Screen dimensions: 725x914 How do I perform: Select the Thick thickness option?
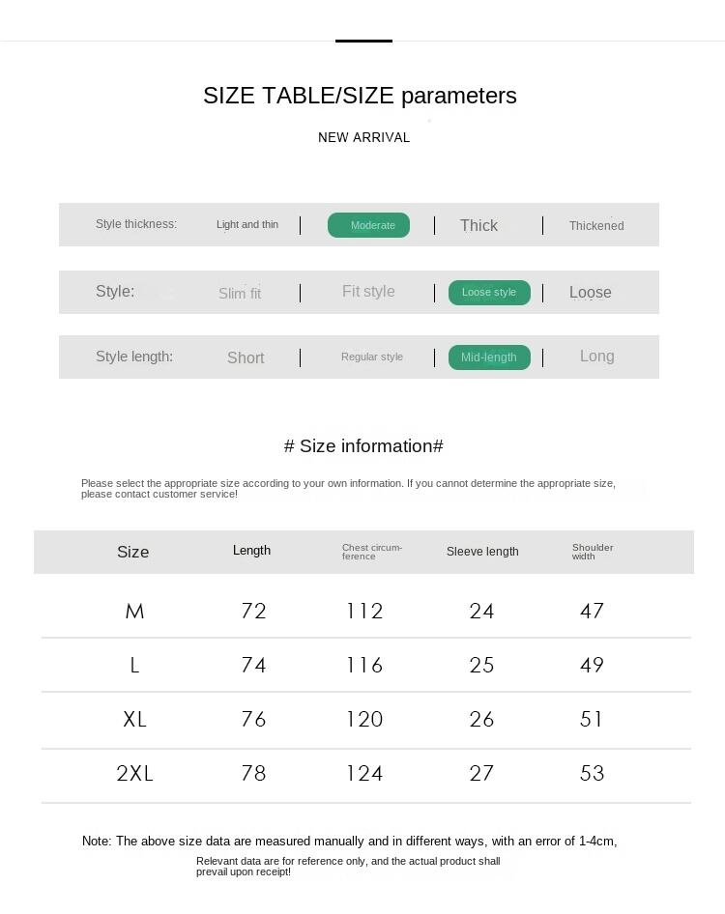[478, 225]
